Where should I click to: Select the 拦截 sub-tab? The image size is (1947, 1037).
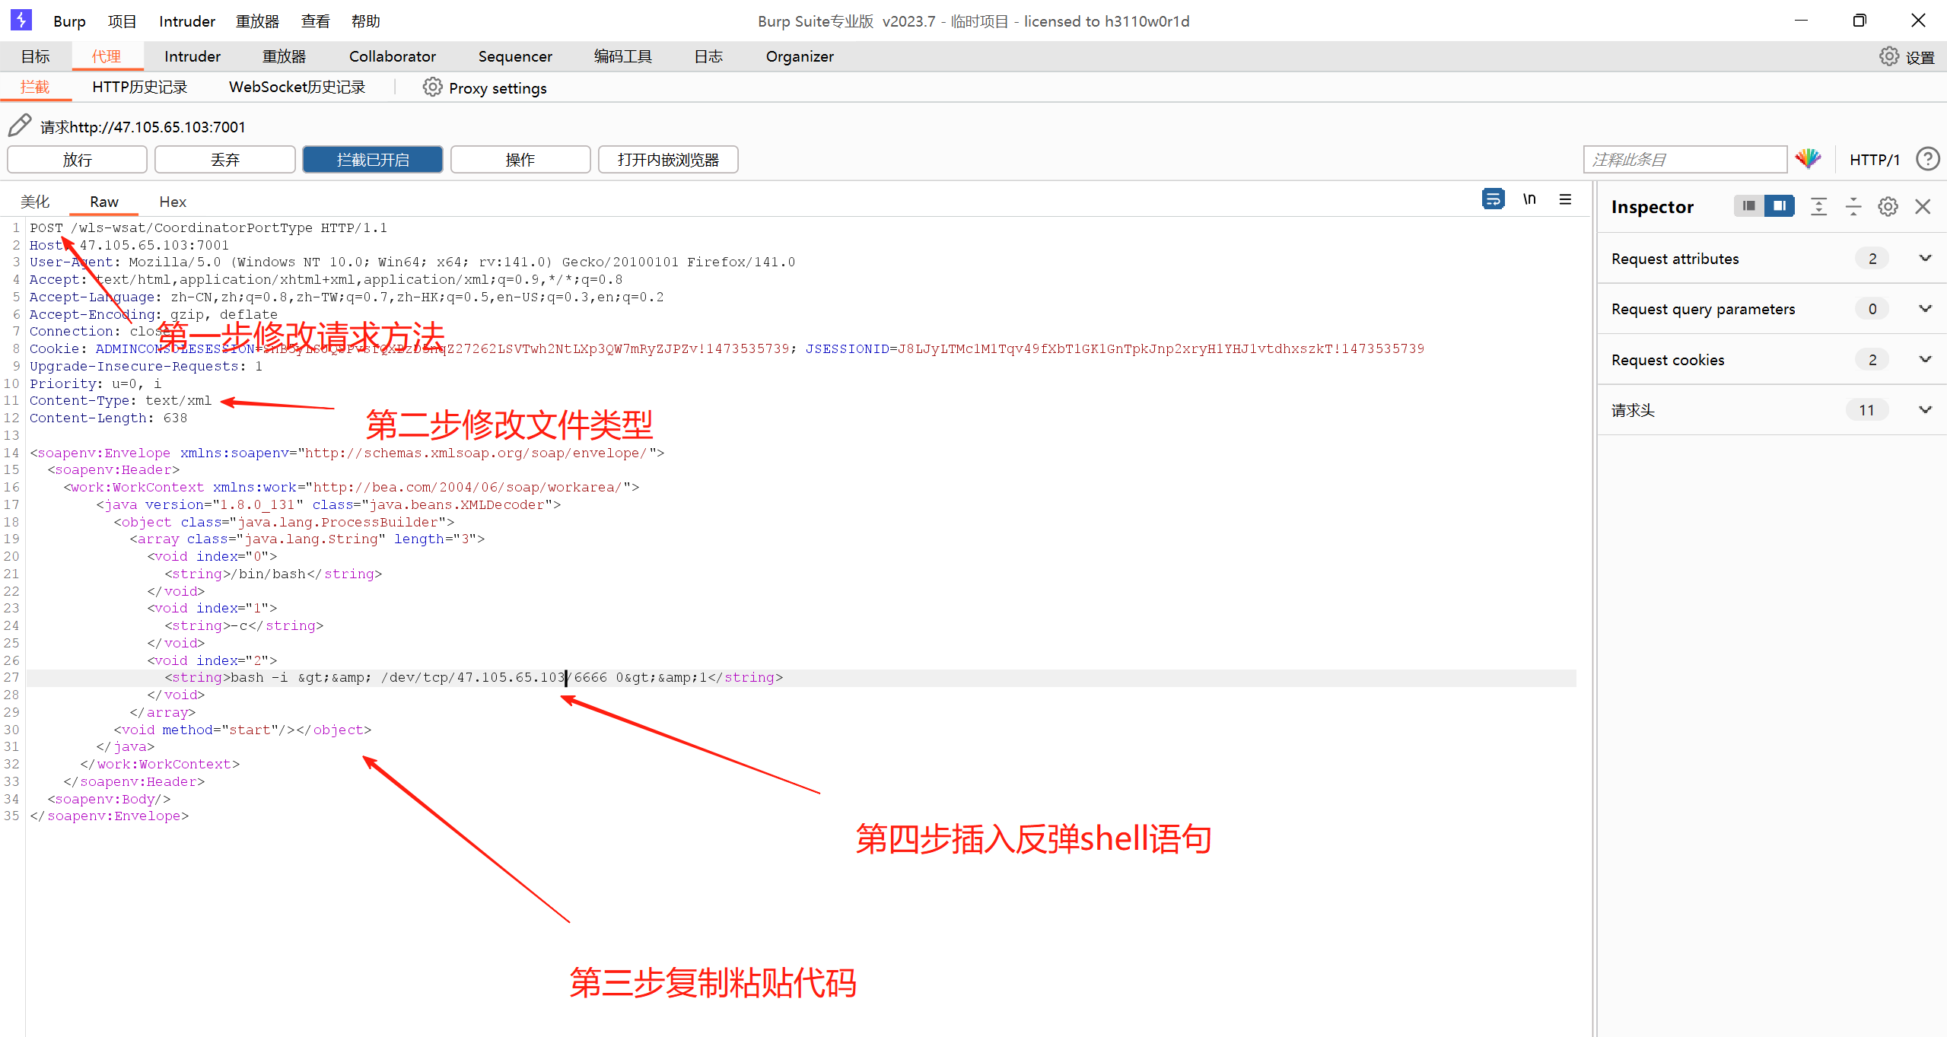point(35,87)
